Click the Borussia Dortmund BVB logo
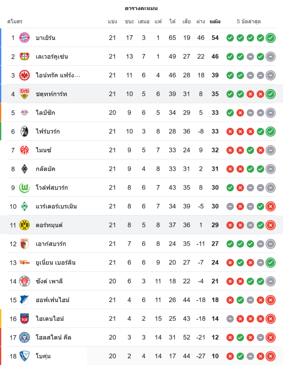The height and width of the screenshot is (365, 283). (x=24, y=225)
